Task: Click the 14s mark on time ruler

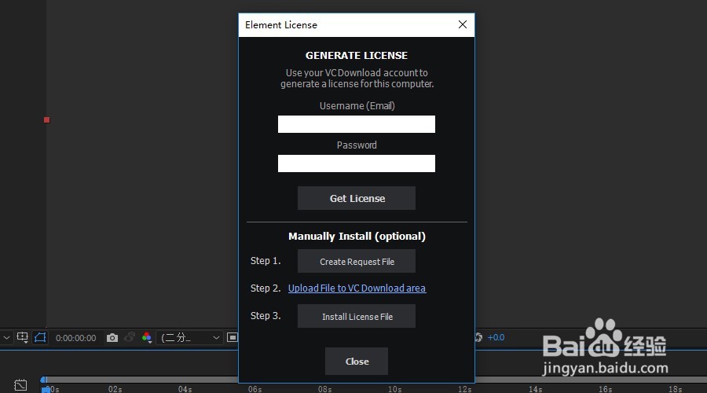Action: (x=535, y=389)
